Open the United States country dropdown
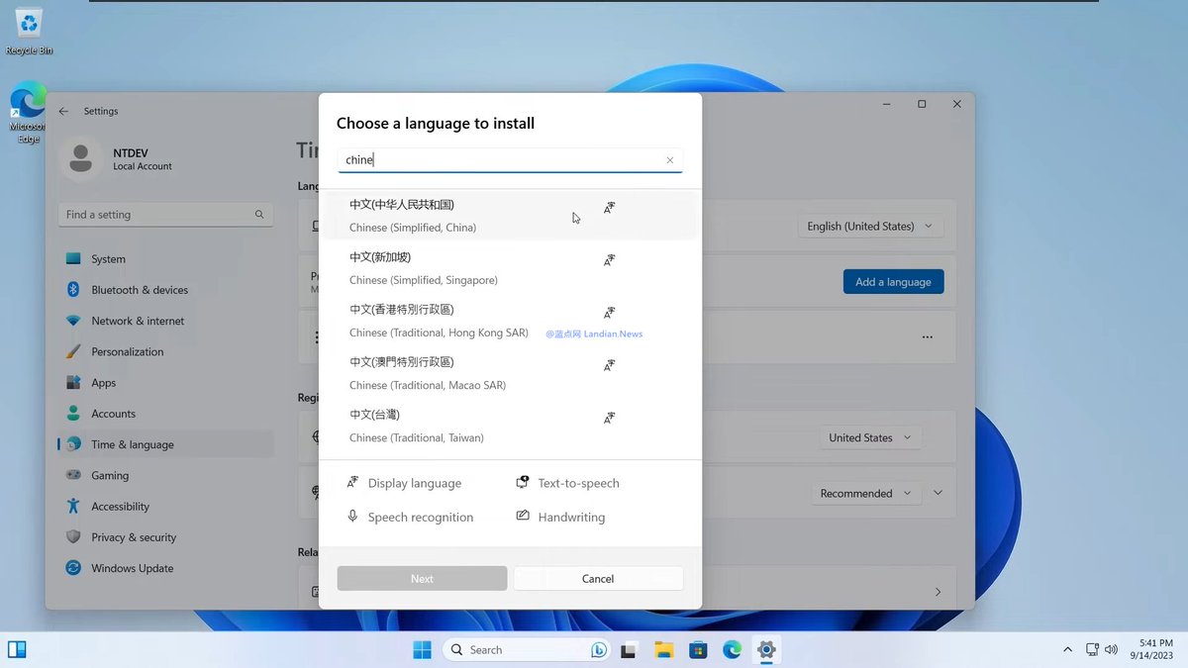The width and height of the screenshot is (1188, 668). [870, 437]
